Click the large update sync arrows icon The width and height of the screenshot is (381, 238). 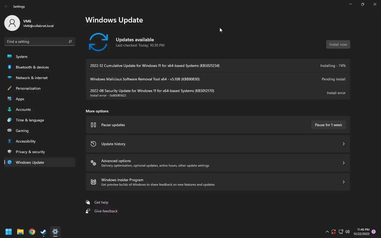click(98, 42)
